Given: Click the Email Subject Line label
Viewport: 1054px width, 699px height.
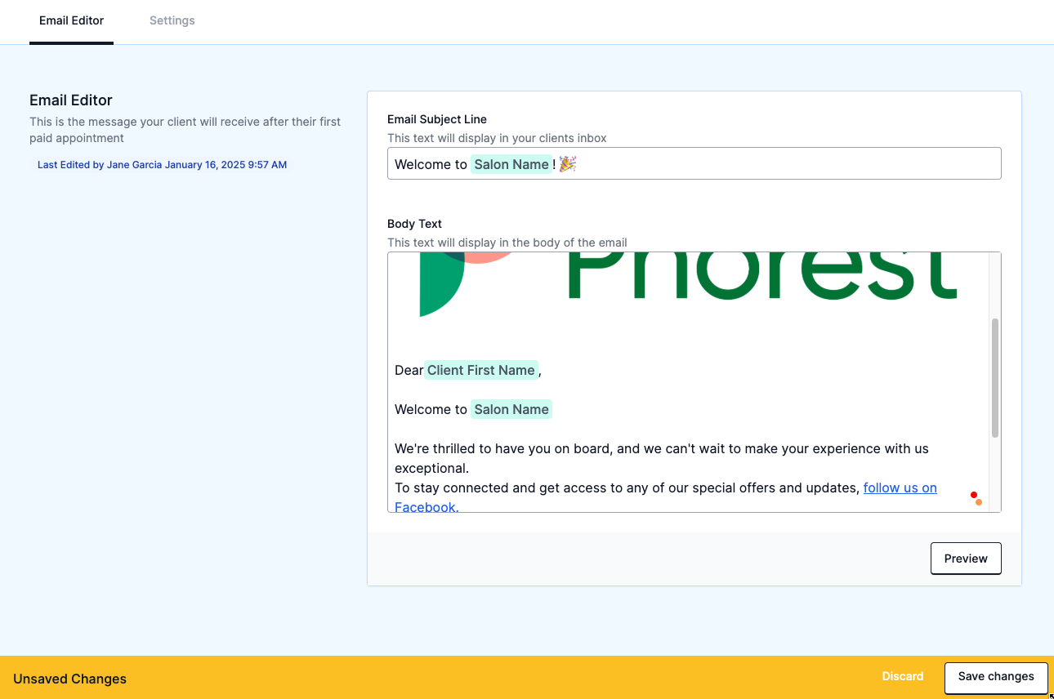Looking at the screenshot, I should point(437,119).
